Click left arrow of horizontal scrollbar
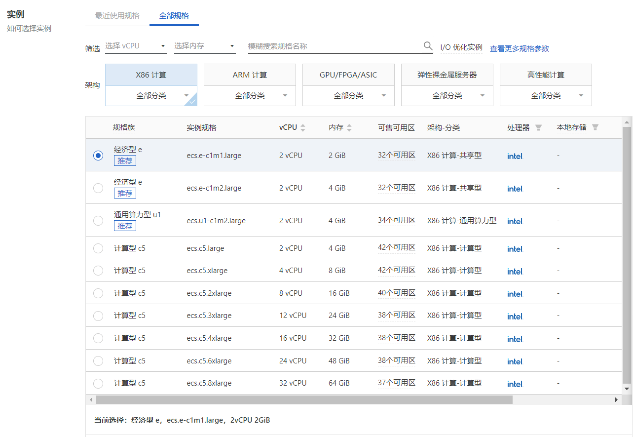Screen dimensions: 633x437 click(x=91, y=399)
